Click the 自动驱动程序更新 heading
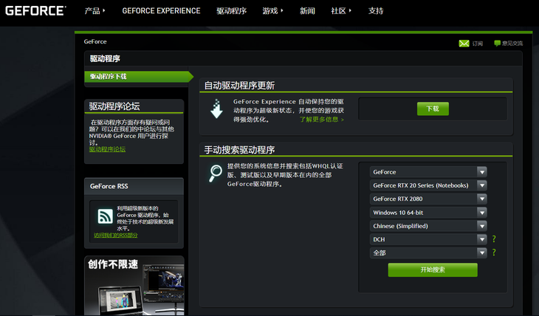Screen dimensions: 539x316 tap(239, 85)
